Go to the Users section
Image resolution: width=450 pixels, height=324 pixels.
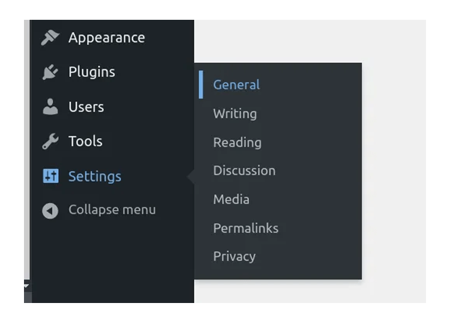(x=86, y=107)
